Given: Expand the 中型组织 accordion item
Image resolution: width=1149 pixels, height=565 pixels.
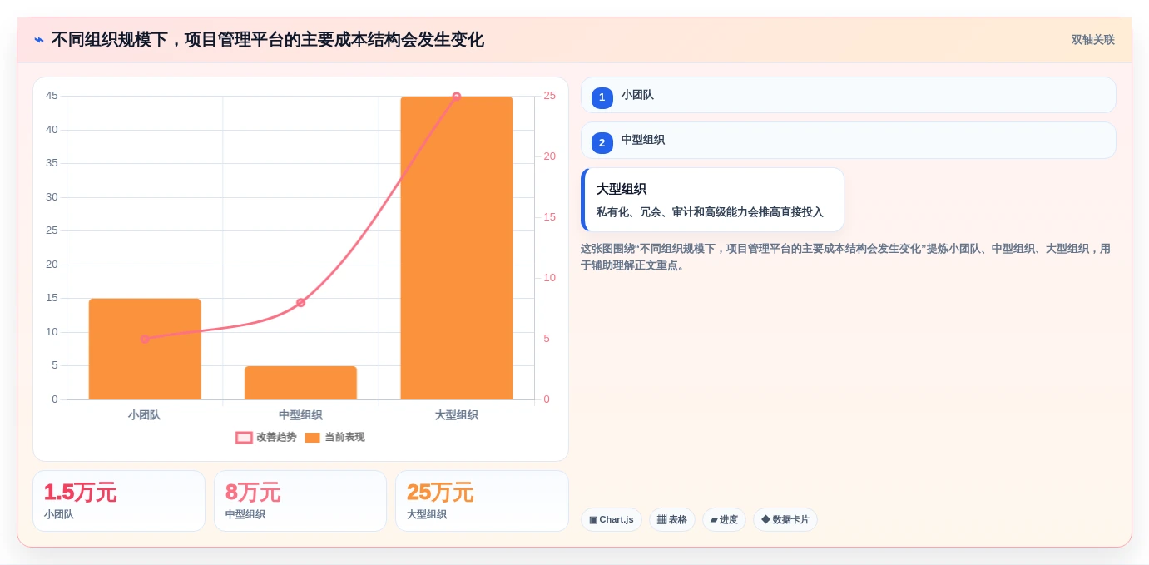Looking at the screenshot, I should pyautogui.click(x=848, y=140).
